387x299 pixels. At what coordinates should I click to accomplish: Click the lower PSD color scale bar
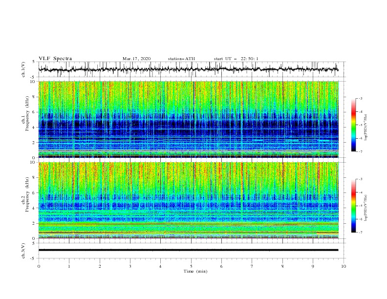pos(353,206)
